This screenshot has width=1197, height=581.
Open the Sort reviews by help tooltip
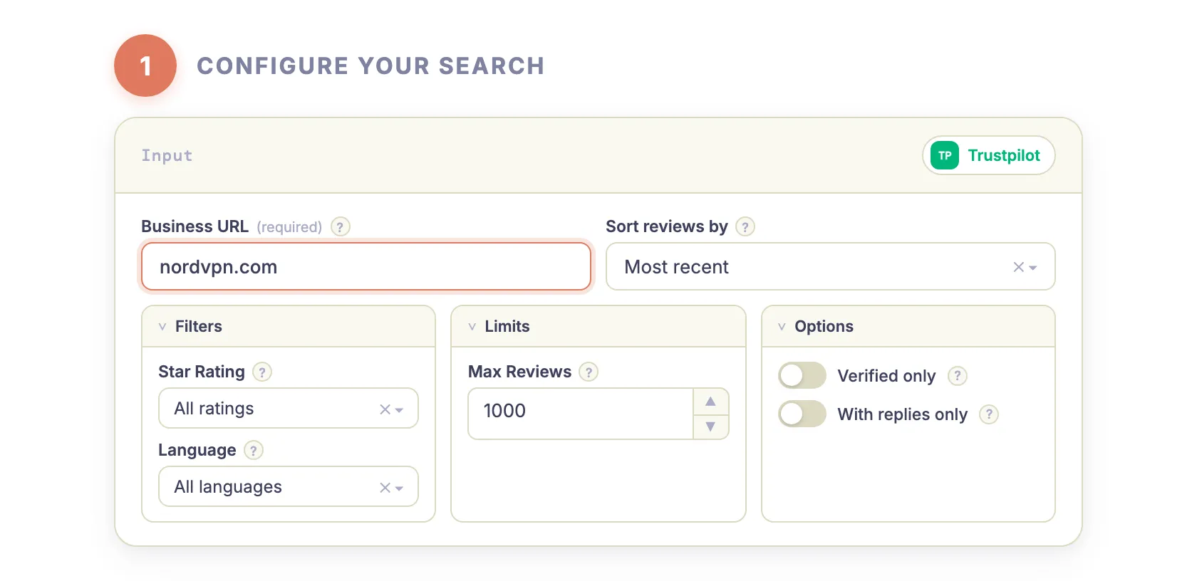point(745,226)
